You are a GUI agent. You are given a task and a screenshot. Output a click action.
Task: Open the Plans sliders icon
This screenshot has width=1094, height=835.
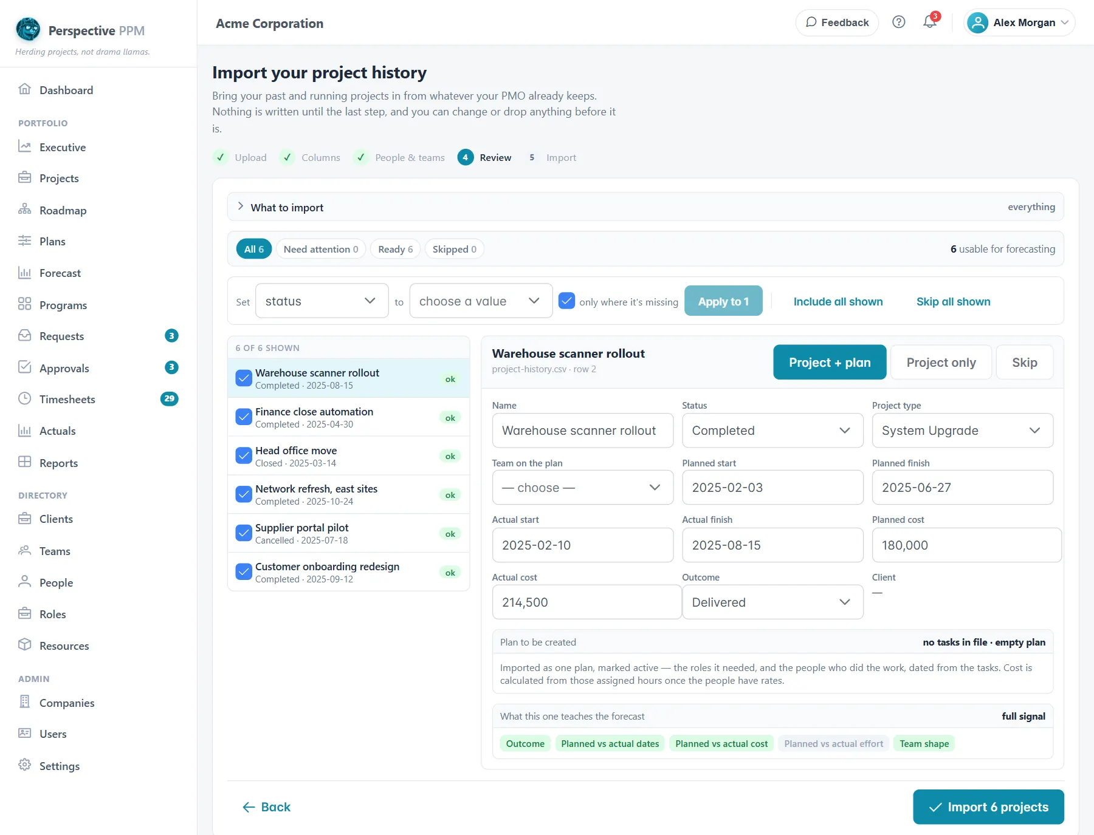click(24, 240)
